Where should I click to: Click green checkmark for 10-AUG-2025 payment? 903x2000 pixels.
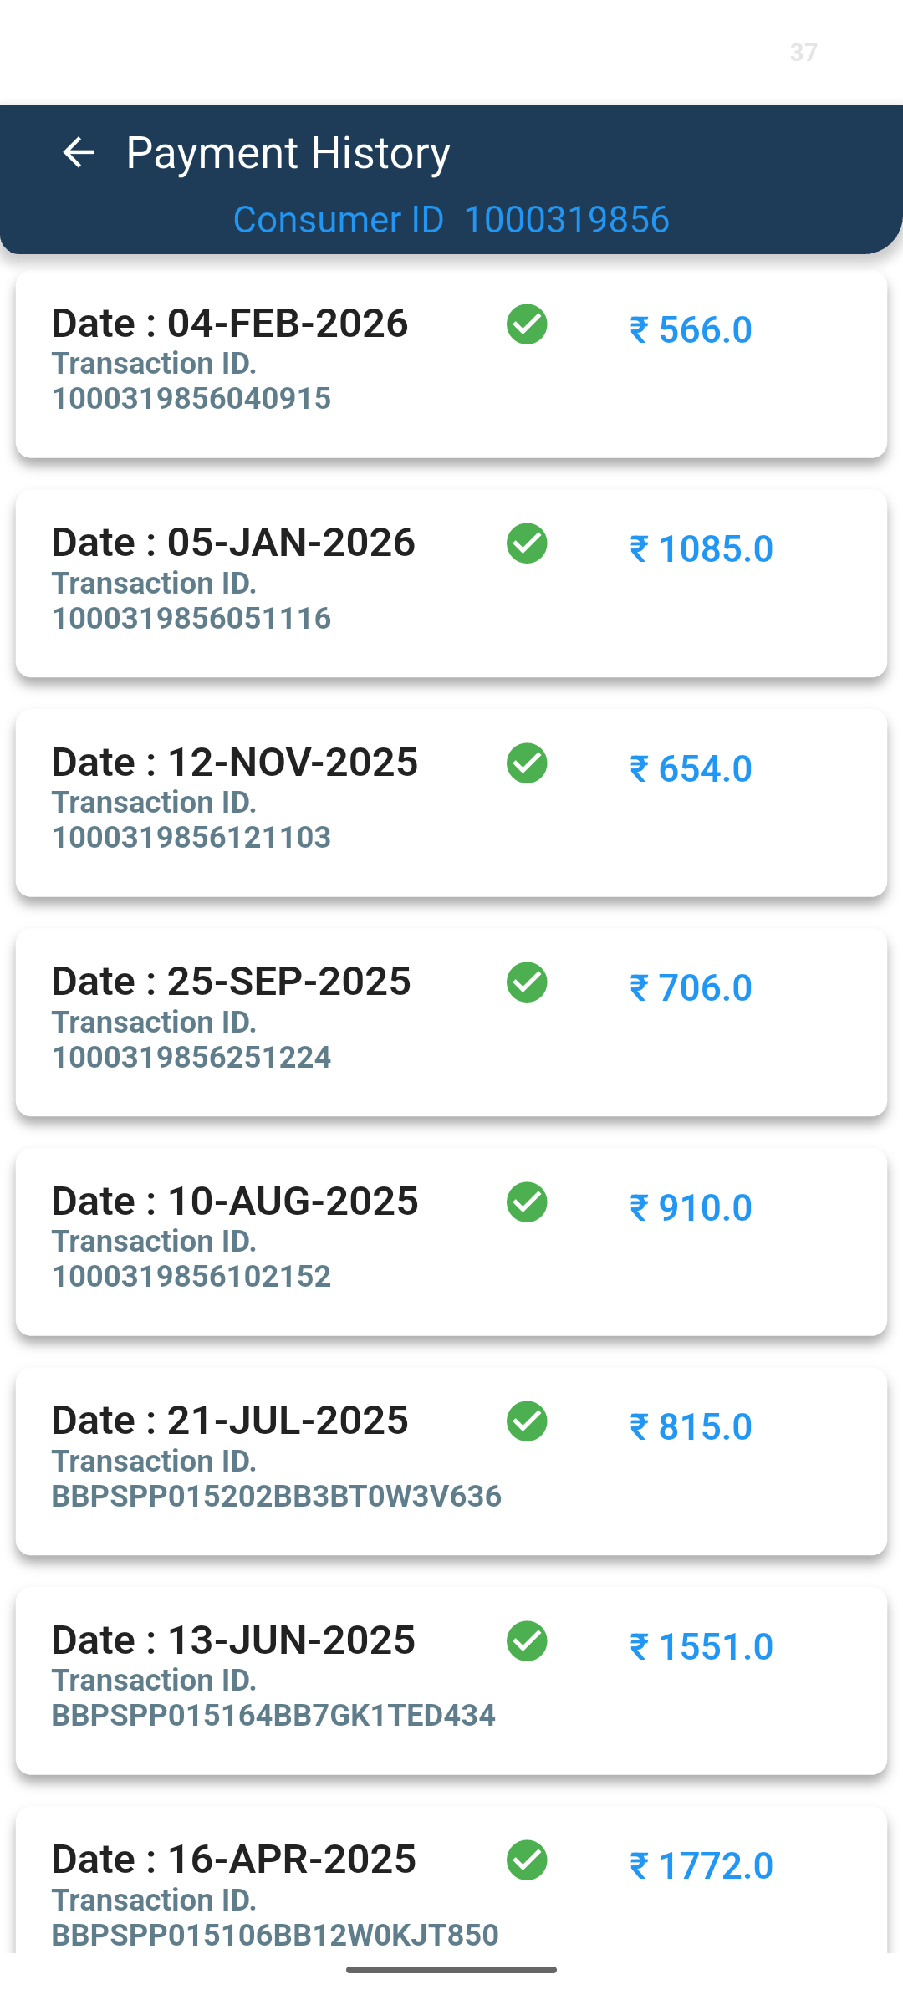coord(527,1202)
